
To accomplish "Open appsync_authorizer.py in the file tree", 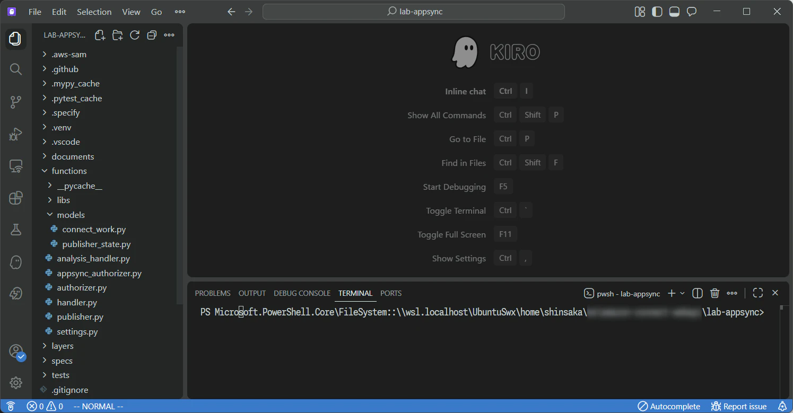I will pos(99,274).
